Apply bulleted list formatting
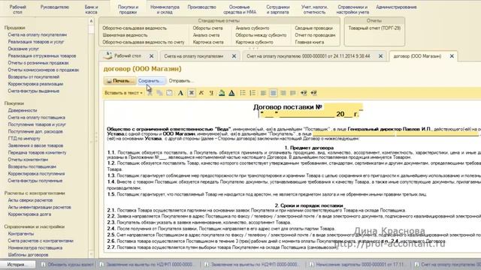The width and height of the screenshot is (481, 270). point(243,93)
